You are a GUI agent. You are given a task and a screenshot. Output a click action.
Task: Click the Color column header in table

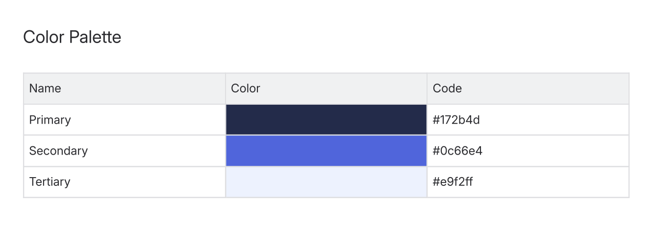tap(246, 89)
